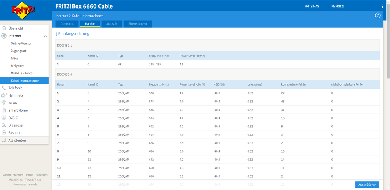Open the three-dot options menu
This screenshot has width=390, height=190.
[382, 7]
